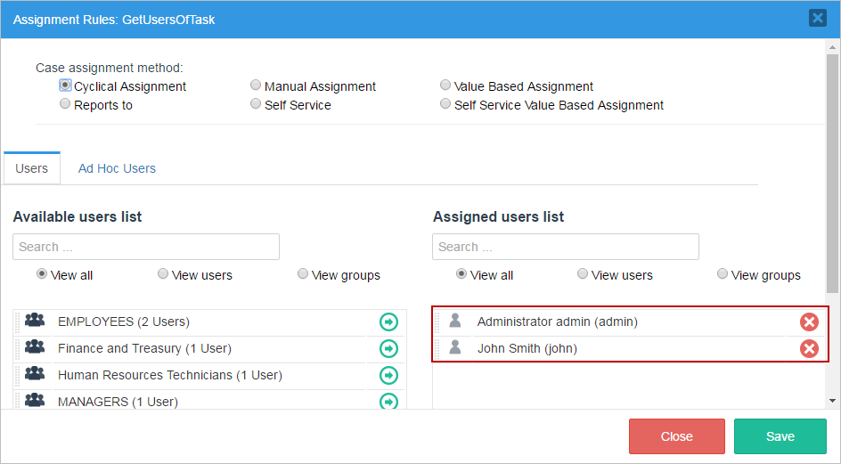Assign Finance and Treasury group with arrow
Viewport: 841px width, 464px height.
388,348
